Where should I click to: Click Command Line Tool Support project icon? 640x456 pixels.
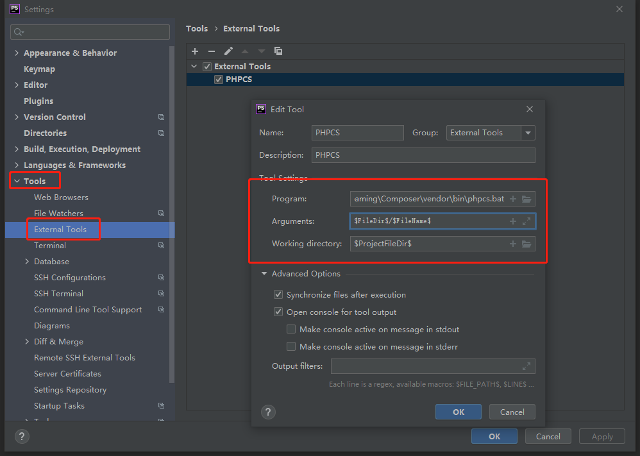coord(161,309)
